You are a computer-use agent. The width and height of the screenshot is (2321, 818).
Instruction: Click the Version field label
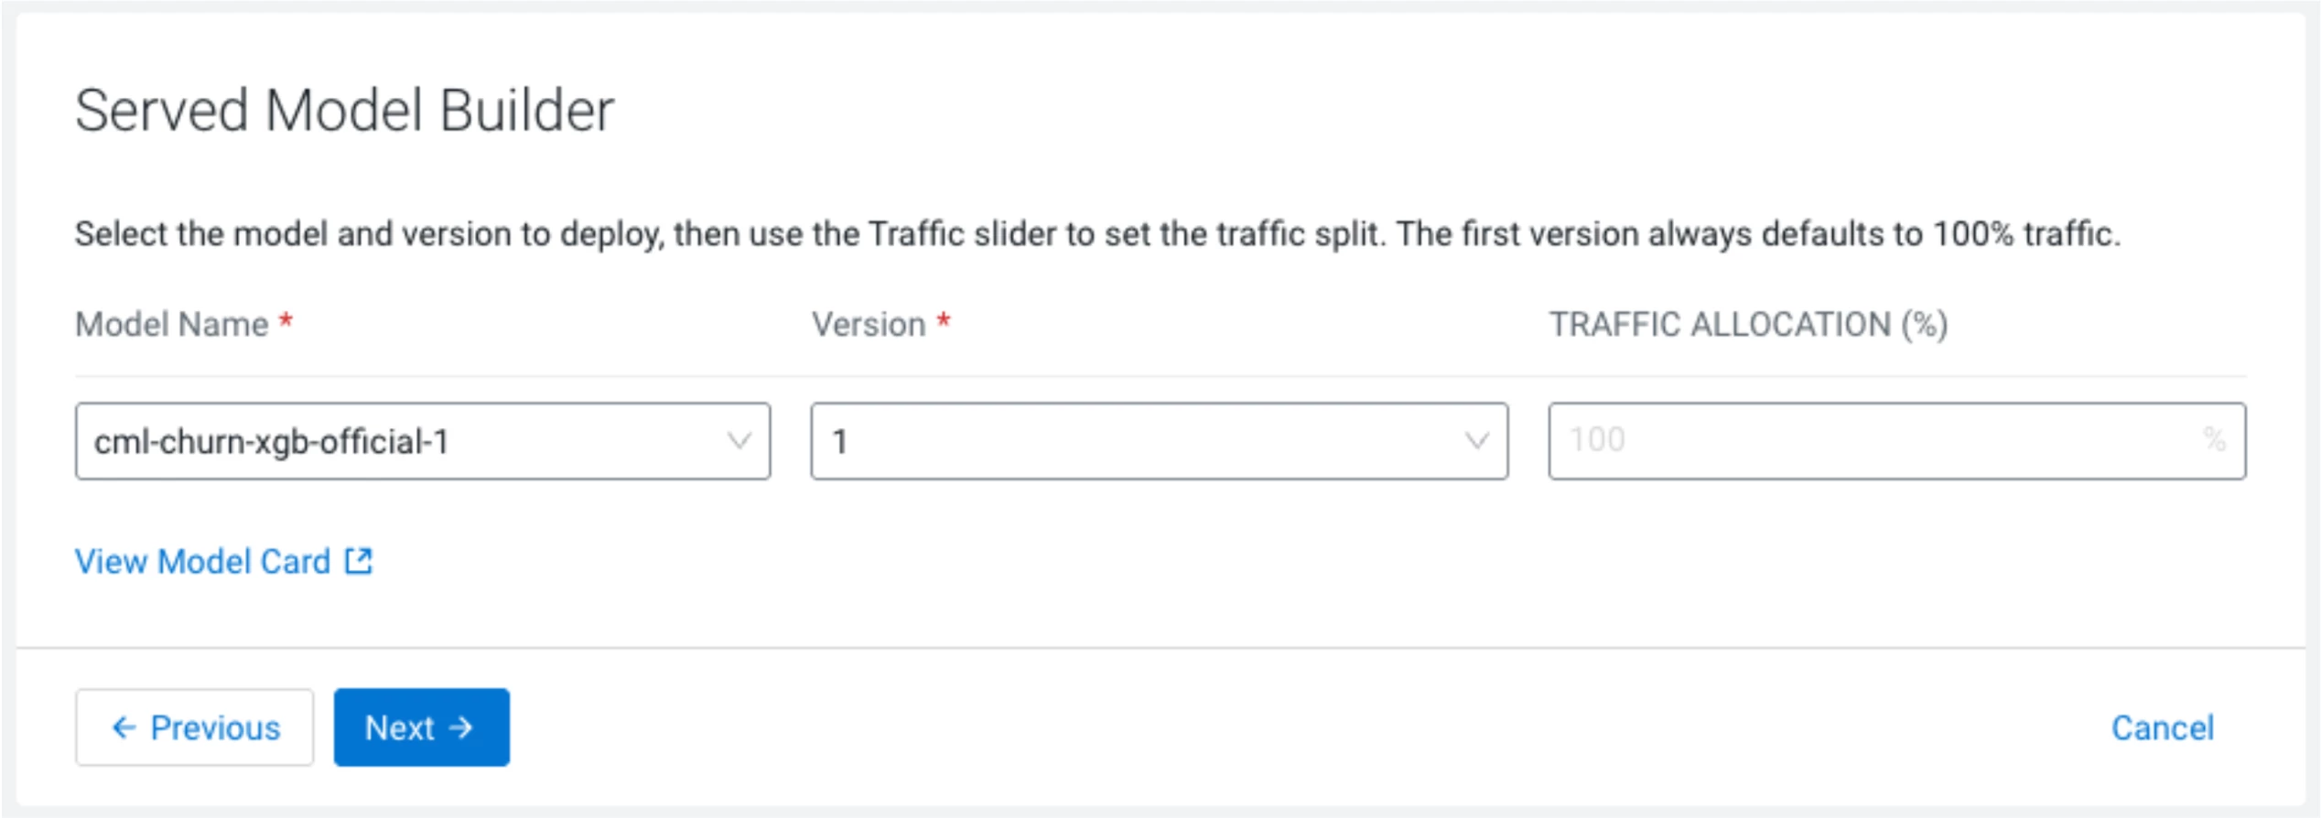(869, 324)
